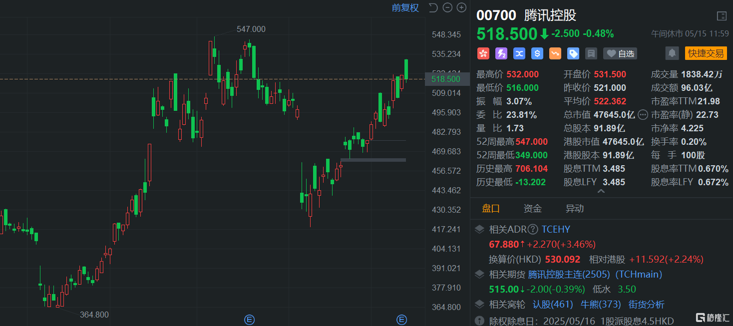
Task: Open the 牛熊(373) CBBC link
Action: pyautogui.click(x=601, y=305)
